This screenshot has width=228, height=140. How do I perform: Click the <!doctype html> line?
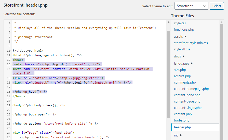28,51
